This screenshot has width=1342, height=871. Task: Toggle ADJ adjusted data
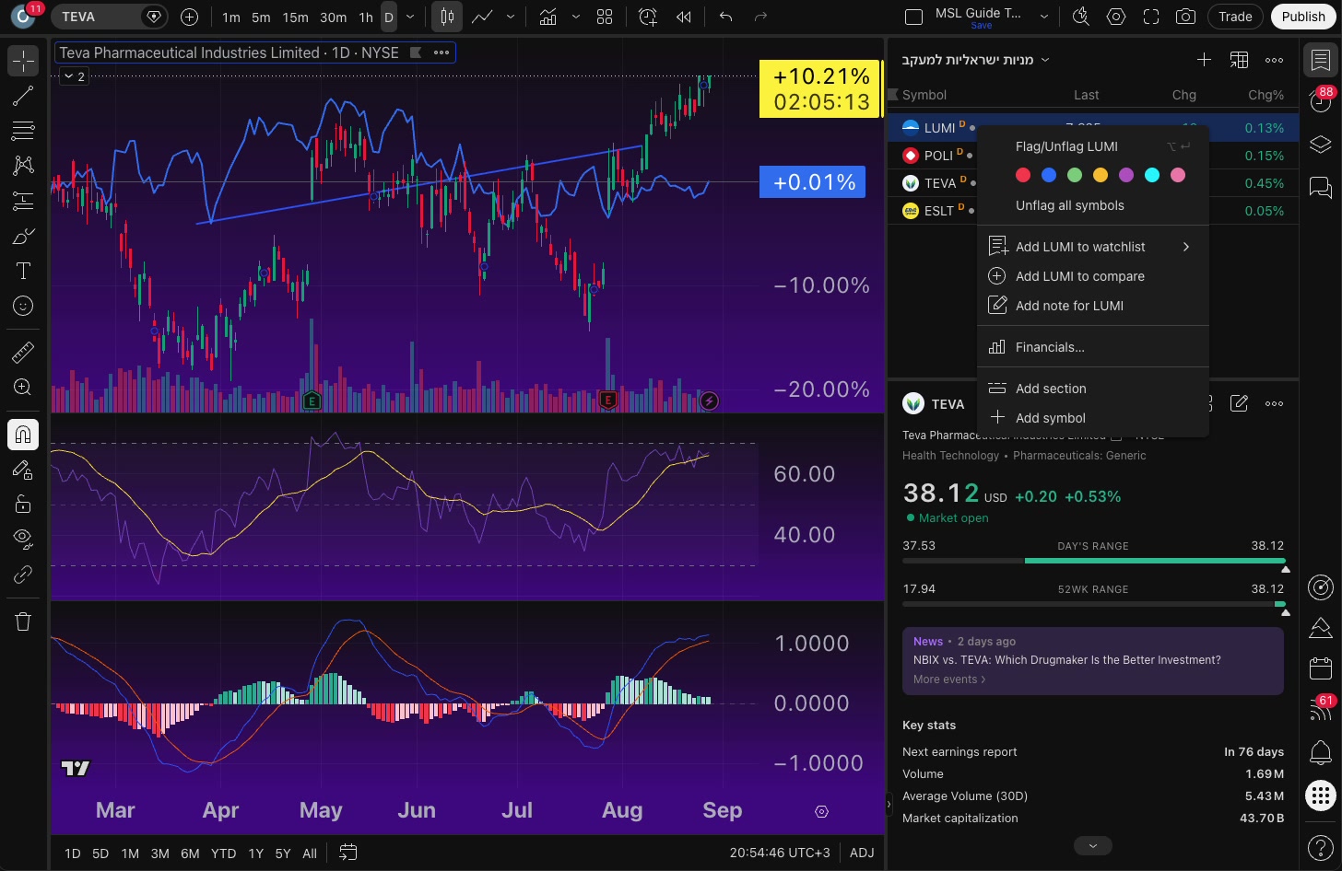[862, 853]
